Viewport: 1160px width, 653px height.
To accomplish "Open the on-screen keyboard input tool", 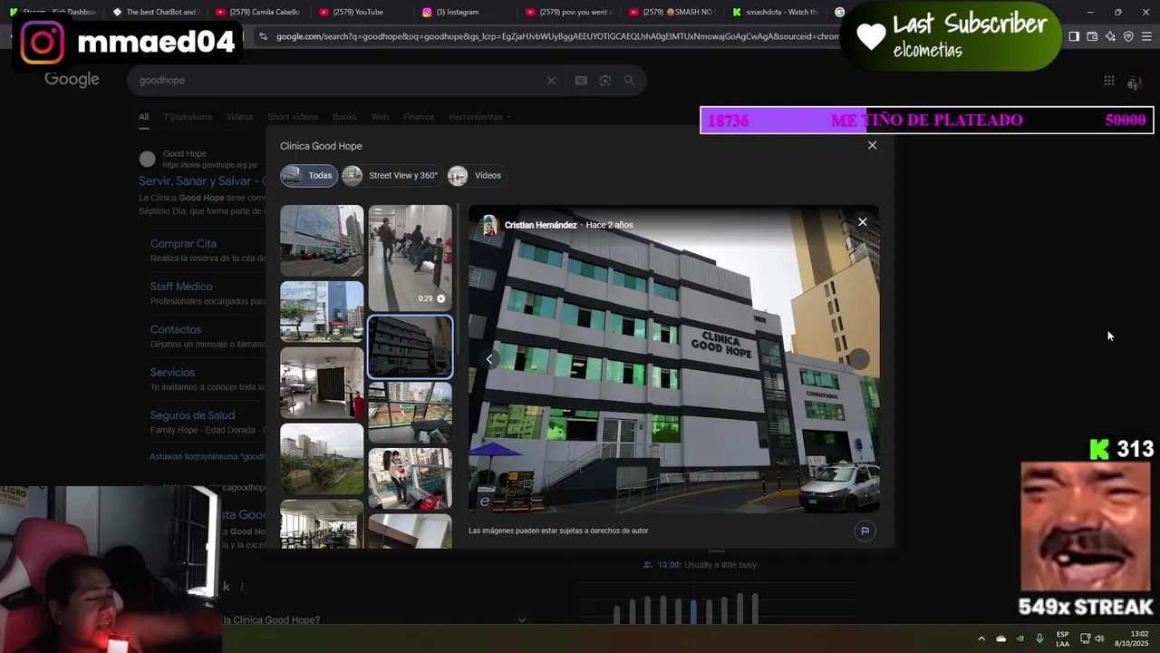I will (581, 81).
